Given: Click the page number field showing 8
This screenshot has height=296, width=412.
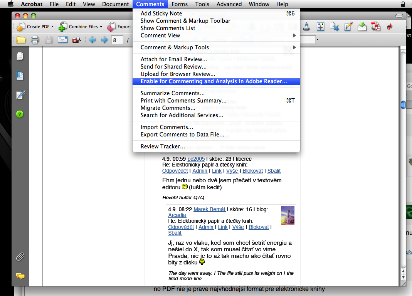Looking at the screenshot, I should (117, 40).
